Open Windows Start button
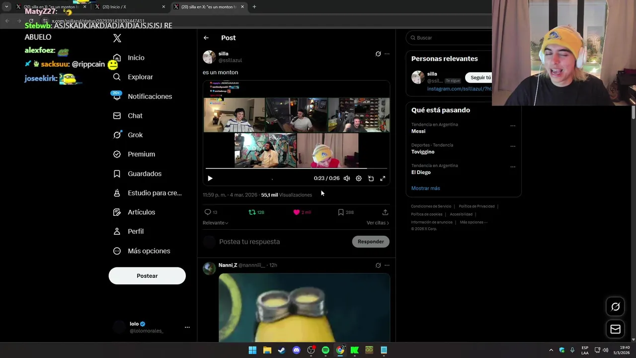636x358 pixels. pos(252,350)
